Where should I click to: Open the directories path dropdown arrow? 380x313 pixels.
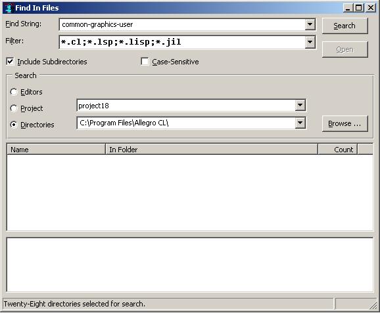click(300, 123)
